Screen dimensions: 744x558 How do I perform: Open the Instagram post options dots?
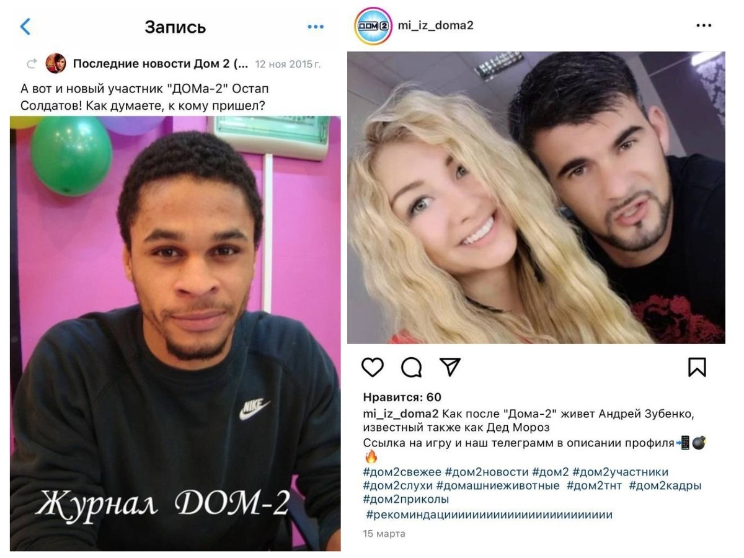click(x=704, y=26)
